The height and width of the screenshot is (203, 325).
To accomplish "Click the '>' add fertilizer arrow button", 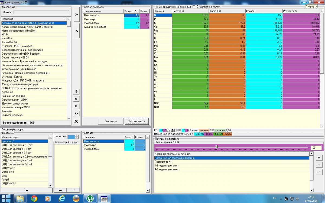I will pyautogui.click(x=76, y=14).
